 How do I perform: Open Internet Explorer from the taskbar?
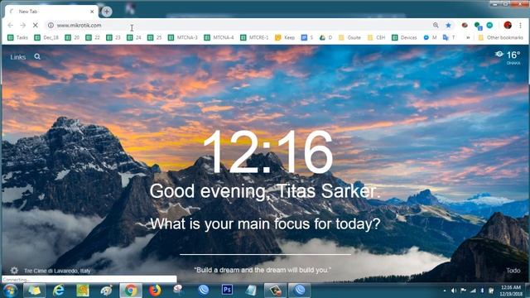click(x=59, y=291)
